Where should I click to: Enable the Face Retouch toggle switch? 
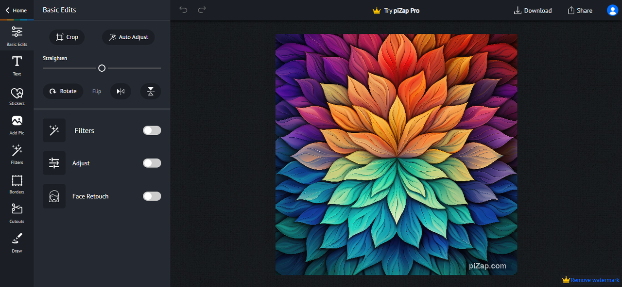(x=152, y=196)
